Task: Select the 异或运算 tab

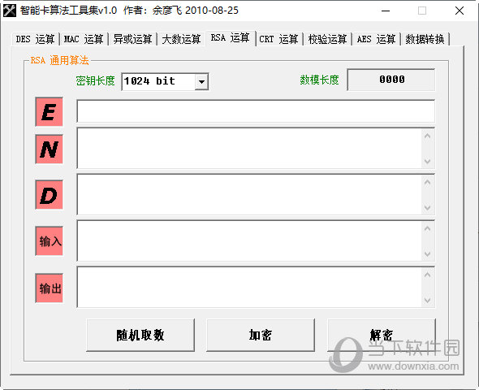Action: 132,40
